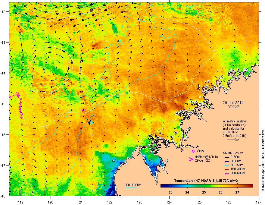Click the cyan 80-150m arrow legend symbol

point(226,166)
